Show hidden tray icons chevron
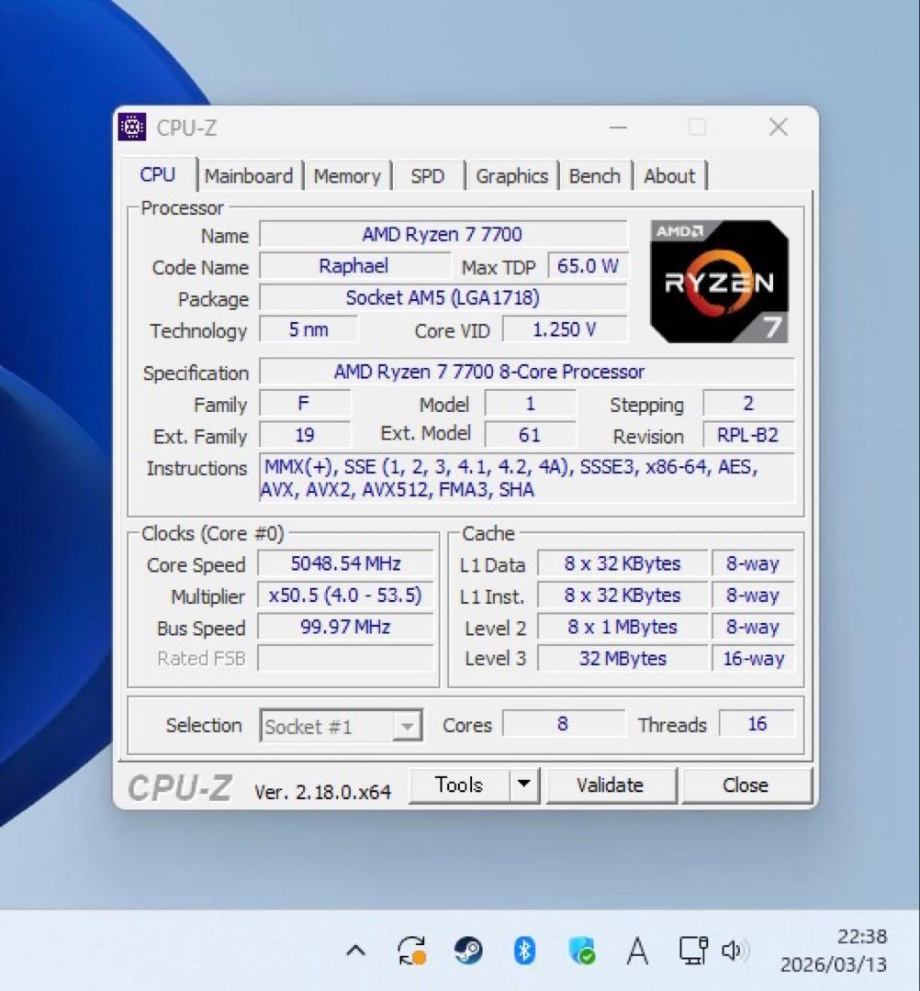 [356, 950]
